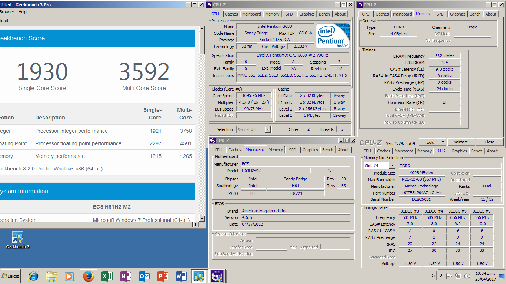Open About tab in CPU-Z CPU window
The image size is (506, 284).
click(340, 14)
